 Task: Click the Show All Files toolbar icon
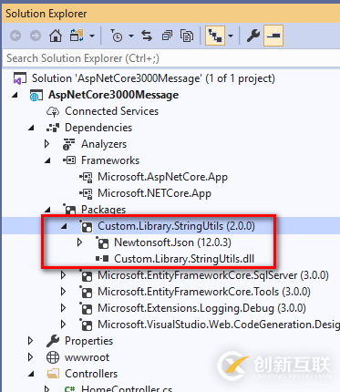[x=187, y=36]
